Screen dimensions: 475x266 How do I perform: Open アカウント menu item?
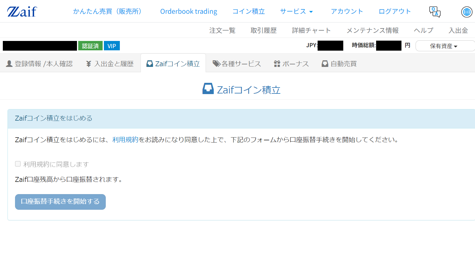click(x=347, y=12)
